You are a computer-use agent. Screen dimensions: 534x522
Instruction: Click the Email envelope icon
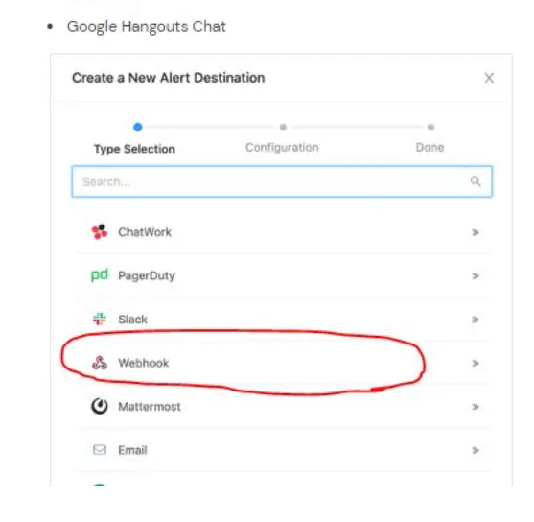(100, 450)
